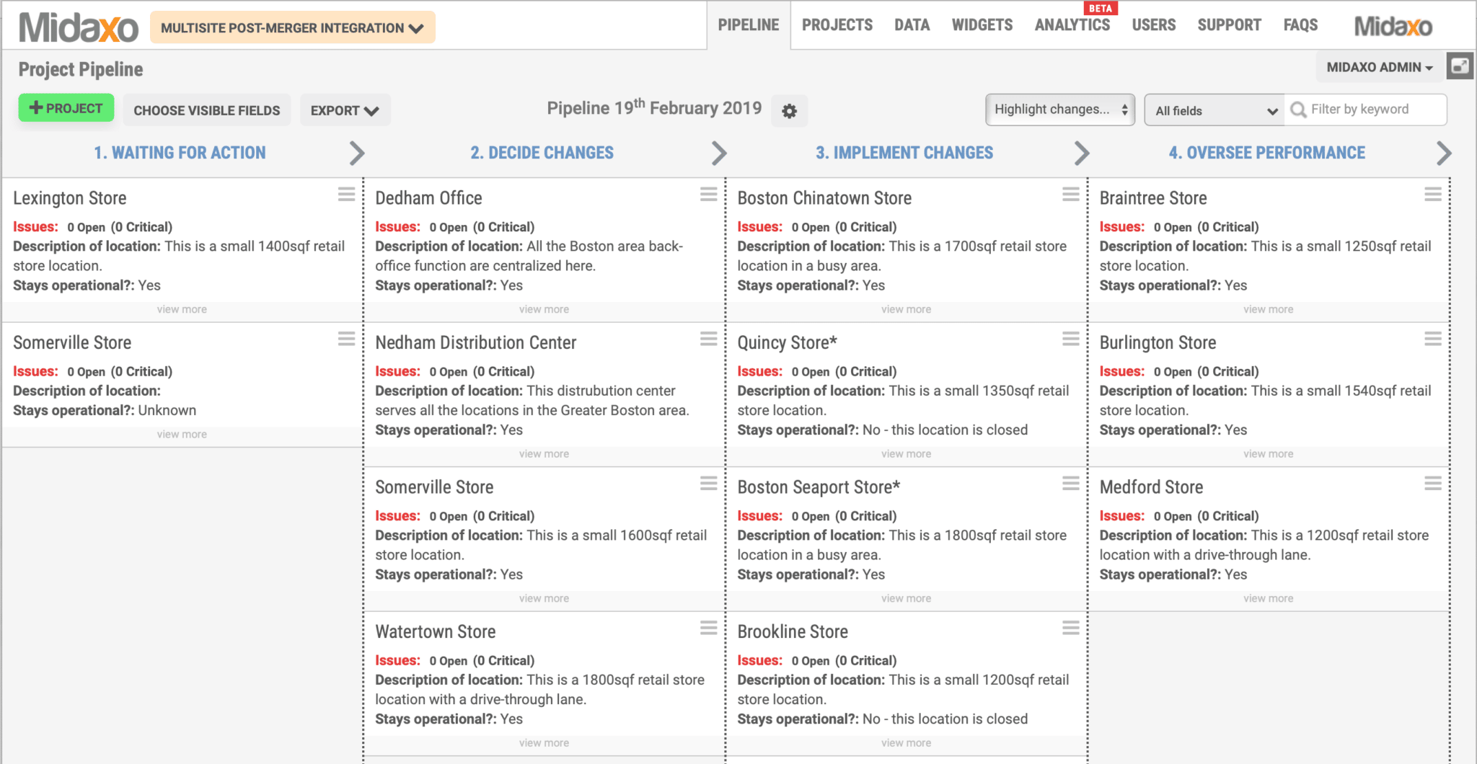Click the search magnifier icon in keyword filter
Image resolution: width=1477 pixels, height=764 pixels.
[1298, 110]
